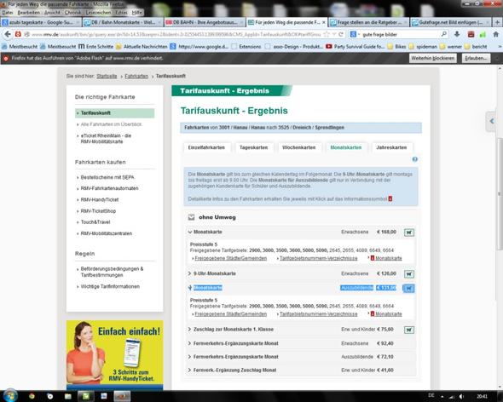The height and width of the screenshot is (402, 503).
Task: Open a new tab with the plus icon
Action: 497,22
